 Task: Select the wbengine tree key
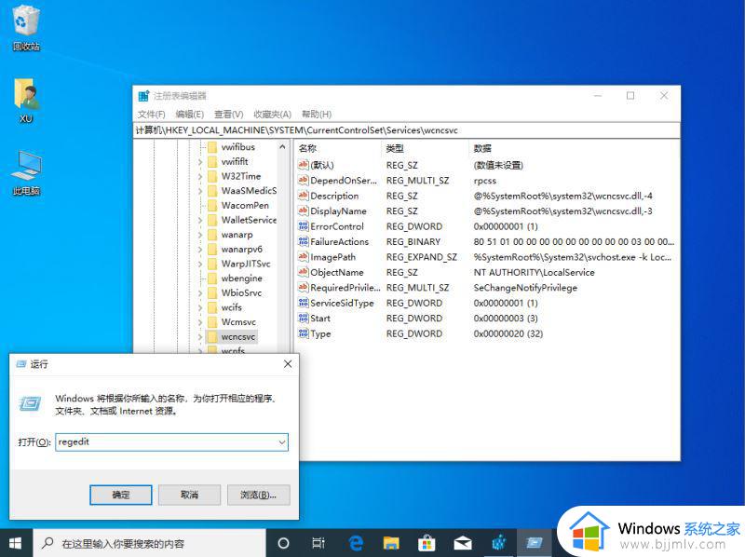241,278
